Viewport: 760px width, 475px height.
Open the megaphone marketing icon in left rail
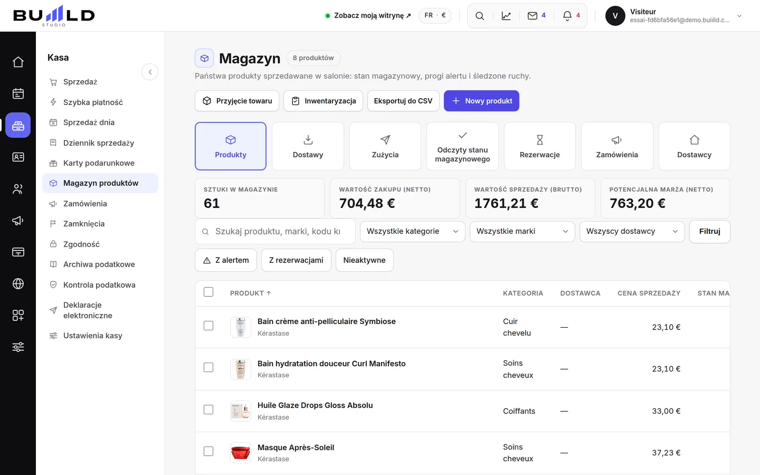pyautogui.click(x=18, y=221)
